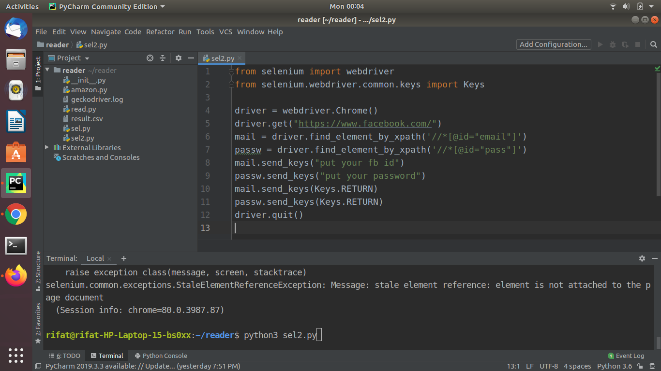The image size is (661, 371).
Task: Open the Wi-Fi network indicator
Action: [613, 6]
